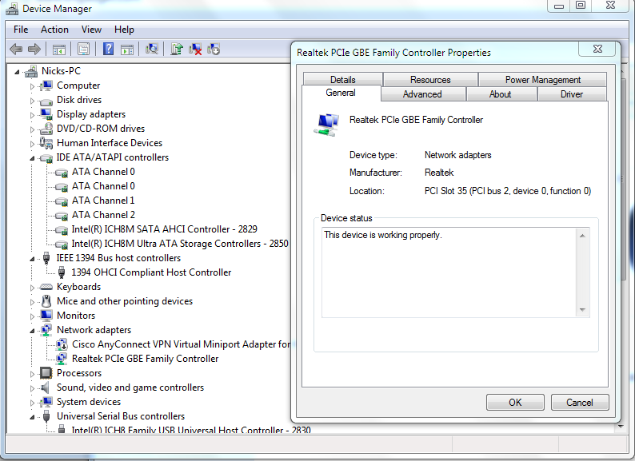635x461 pixels.
Task: Click the Uninstall device icon with red X
Action: 195,50
